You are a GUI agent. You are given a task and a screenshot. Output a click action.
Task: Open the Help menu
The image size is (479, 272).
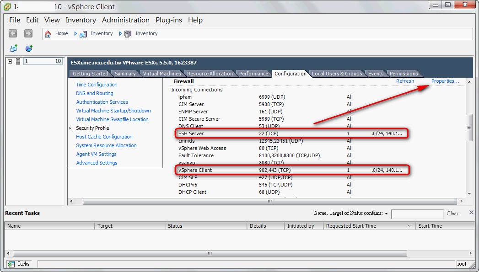pos(195,20)
